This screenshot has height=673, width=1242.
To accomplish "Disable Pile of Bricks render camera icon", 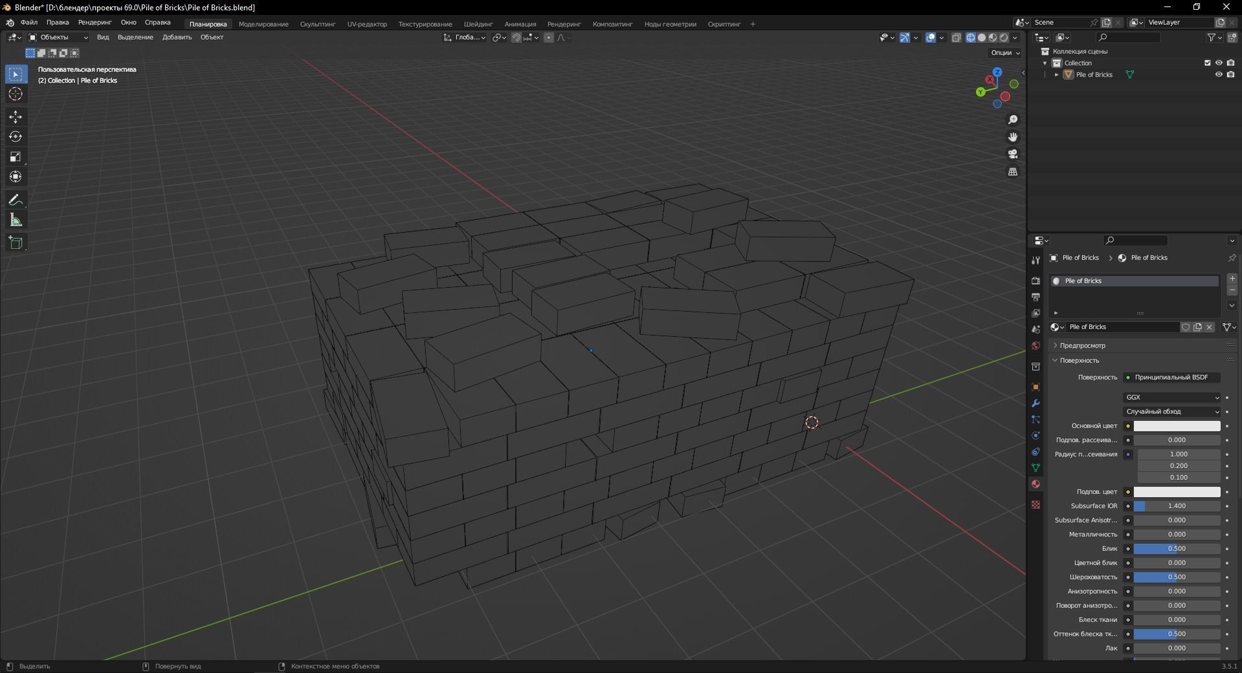I will [x=1230, y=74].
